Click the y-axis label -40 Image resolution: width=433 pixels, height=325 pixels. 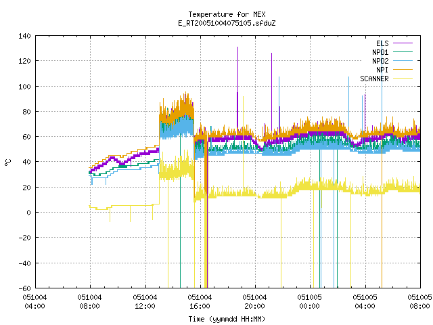point(24,263)
